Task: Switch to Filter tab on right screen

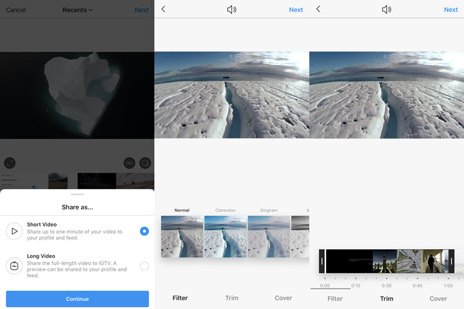Action: coord(335,299)
